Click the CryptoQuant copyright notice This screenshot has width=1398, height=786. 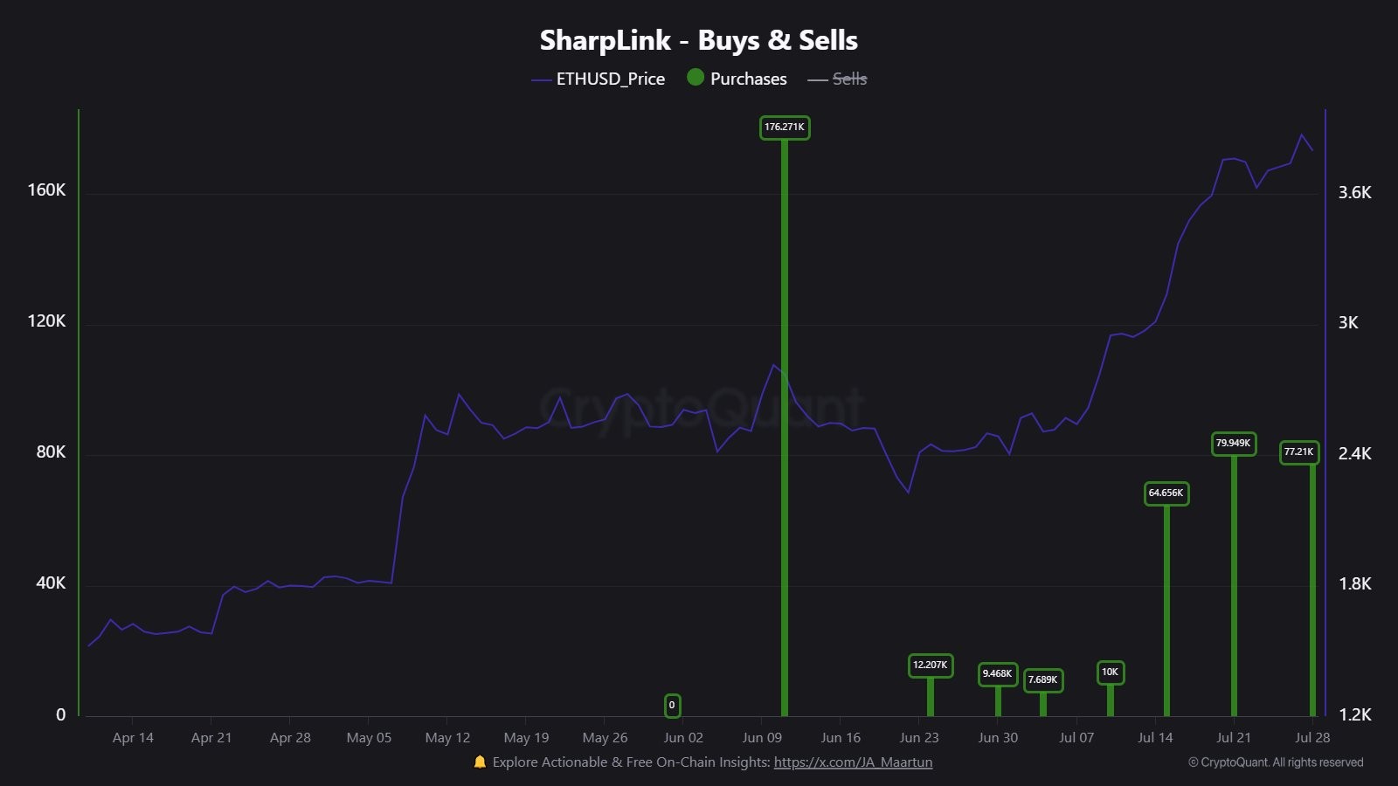1275,762
